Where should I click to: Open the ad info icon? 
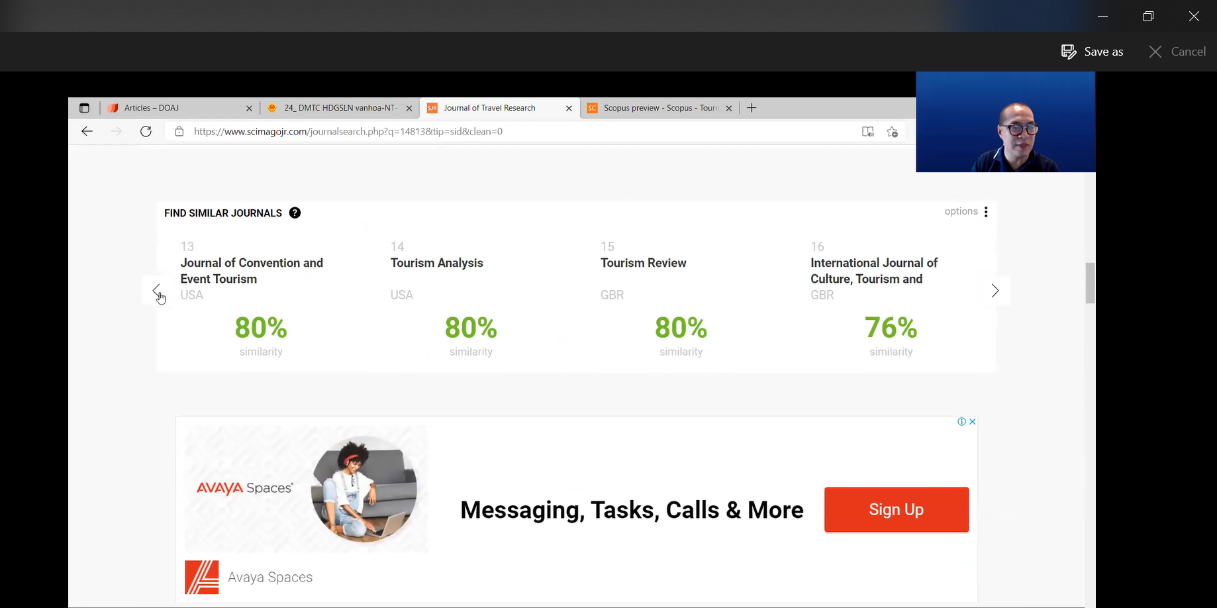(x=961, y=421)
